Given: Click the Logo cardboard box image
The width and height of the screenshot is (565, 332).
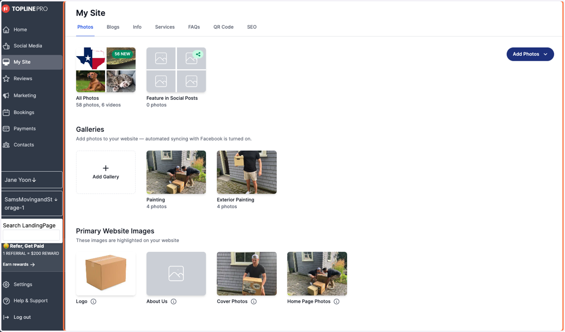Looking at the screenshot, I should tap(105, 274).
